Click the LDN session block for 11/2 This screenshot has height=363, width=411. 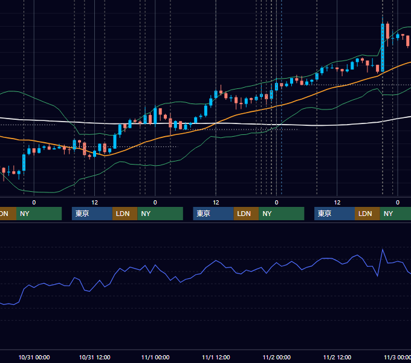click(x=367, y=214)
